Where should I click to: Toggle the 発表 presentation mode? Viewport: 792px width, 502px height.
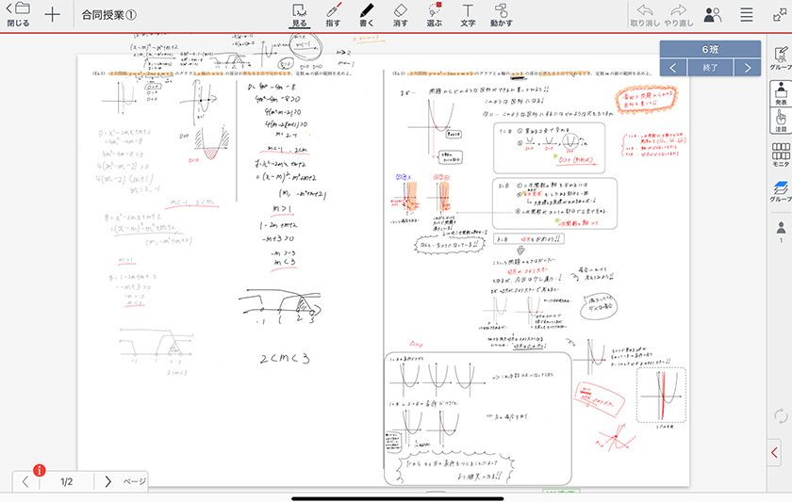click(781, 94)
